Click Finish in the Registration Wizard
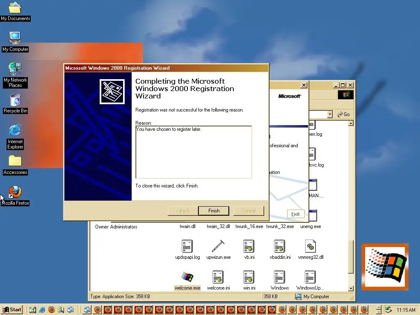This screenshot has height=315, width=420. [x=214, y=211]
